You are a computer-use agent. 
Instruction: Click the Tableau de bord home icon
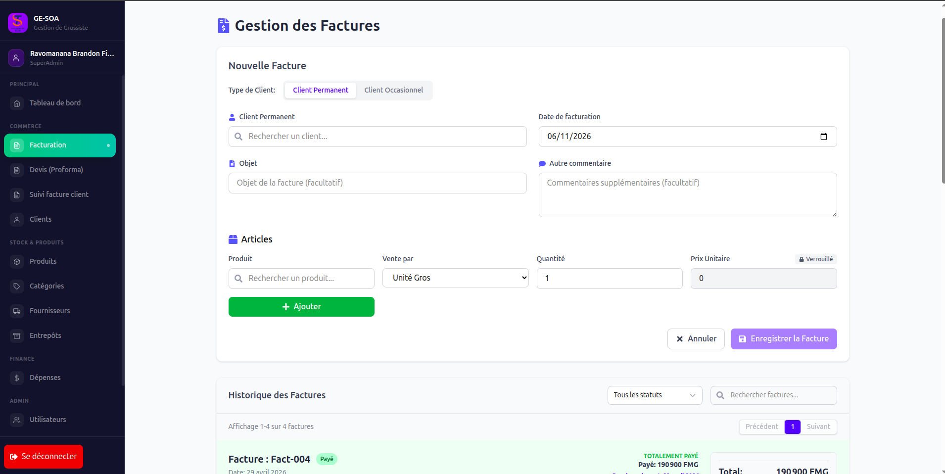point(17,103)
